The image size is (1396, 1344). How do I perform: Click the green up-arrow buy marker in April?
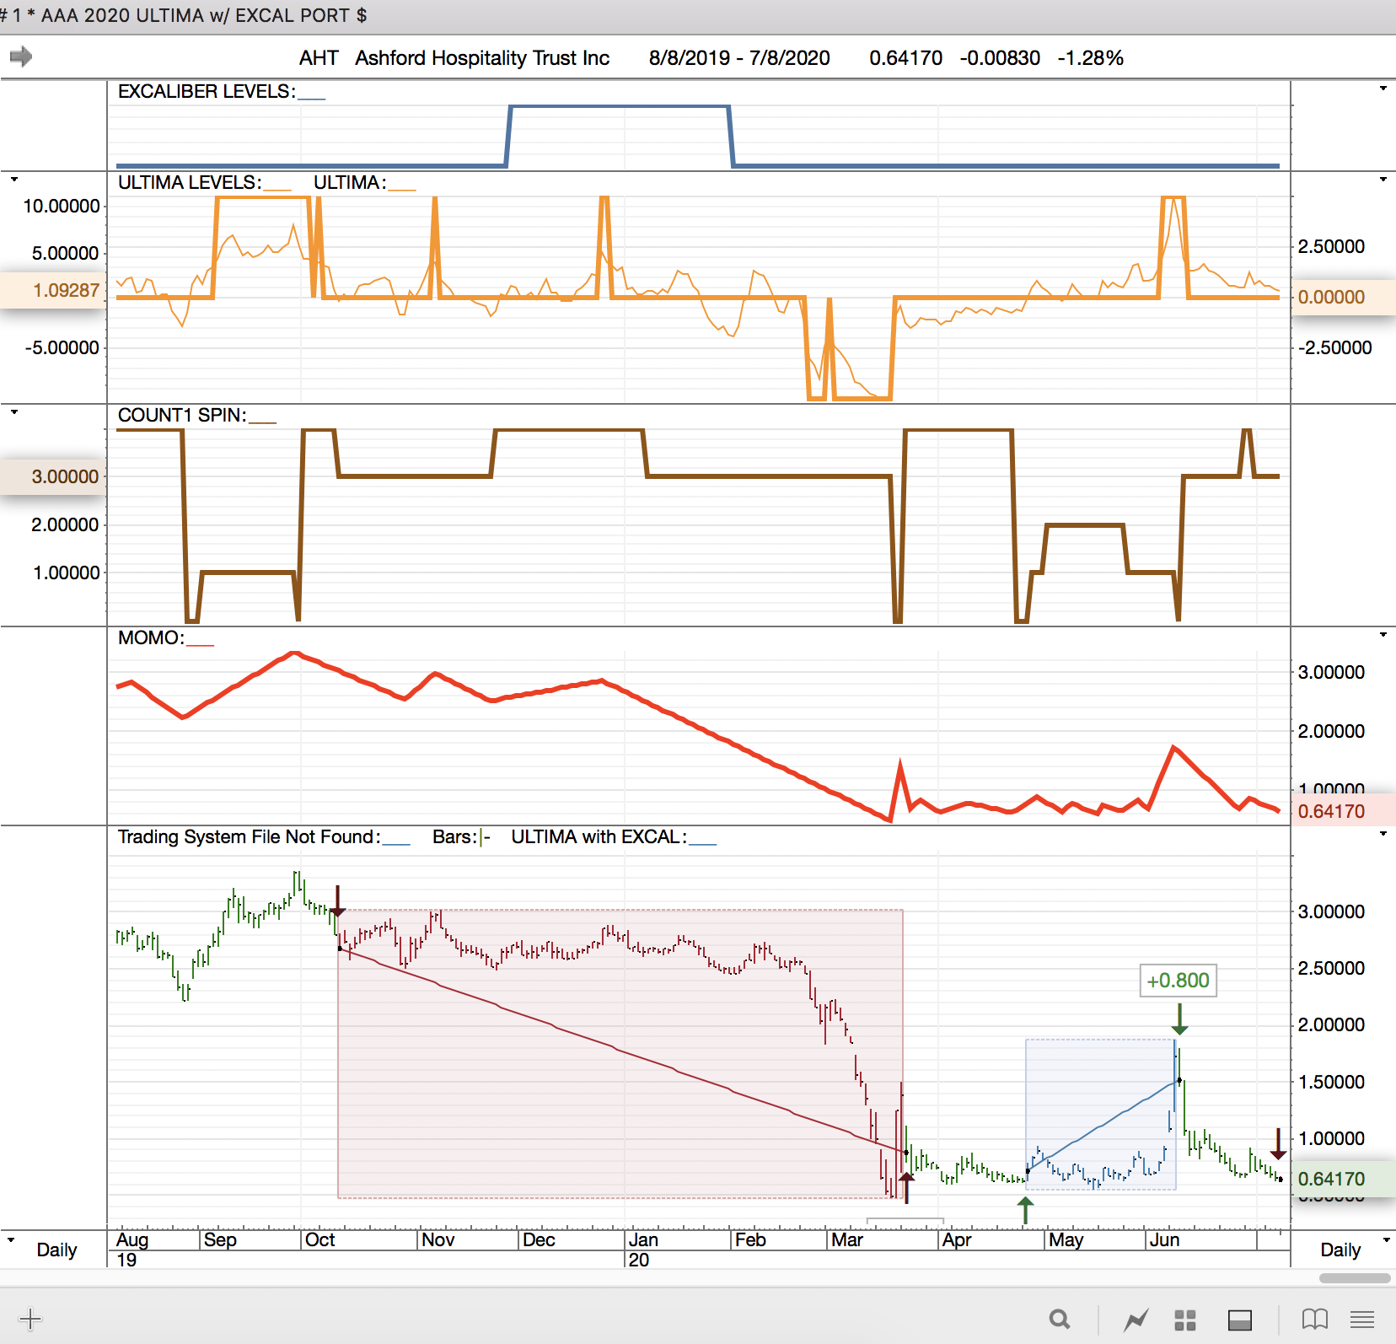click(1025, 1210)
